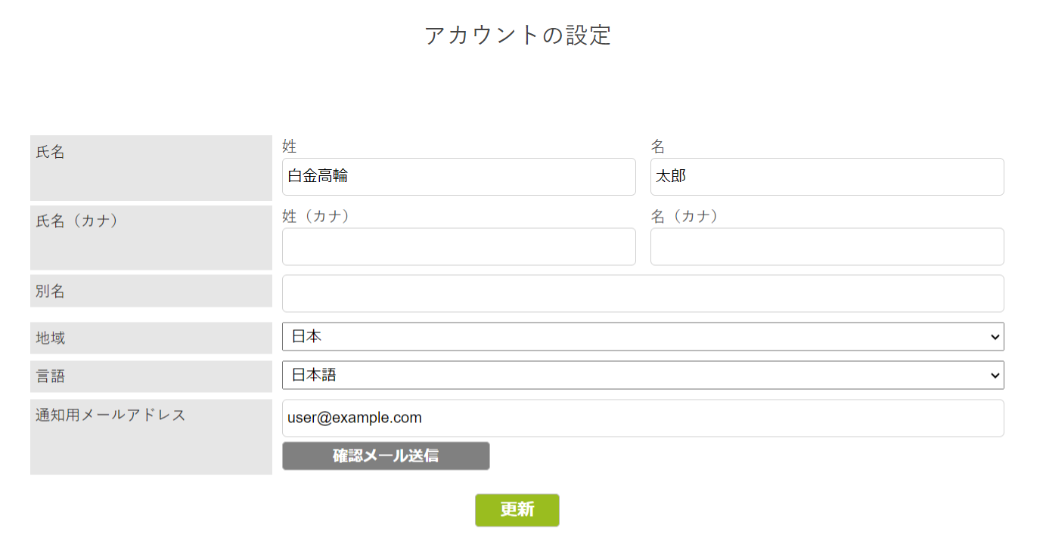Focus the 姓（カナ）katakana field
This screenshot has width=1046, height=553.
click(458, 246)
